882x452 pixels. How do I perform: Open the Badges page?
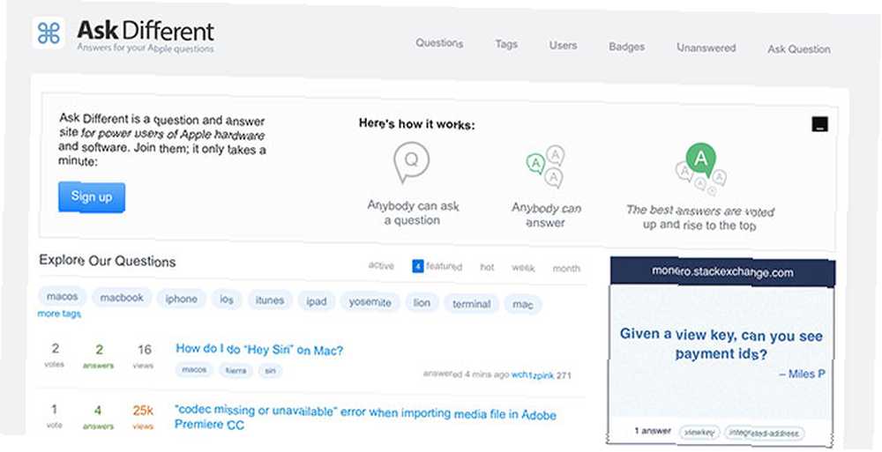click(x=626, y=47)
